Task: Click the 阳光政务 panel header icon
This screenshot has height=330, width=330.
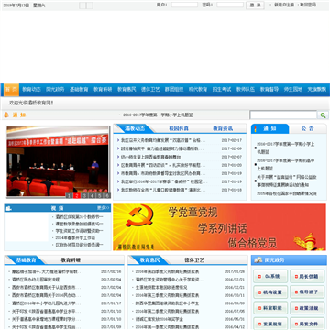Action: pos(258,260)
